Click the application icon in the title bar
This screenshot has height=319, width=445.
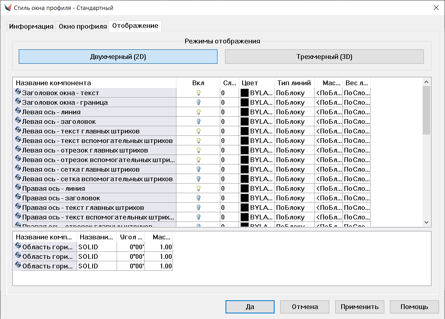tap(8, 8)
